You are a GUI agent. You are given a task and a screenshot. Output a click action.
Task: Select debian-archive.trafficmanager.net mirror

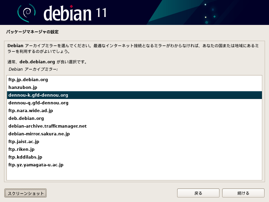[x=134, y=126]
